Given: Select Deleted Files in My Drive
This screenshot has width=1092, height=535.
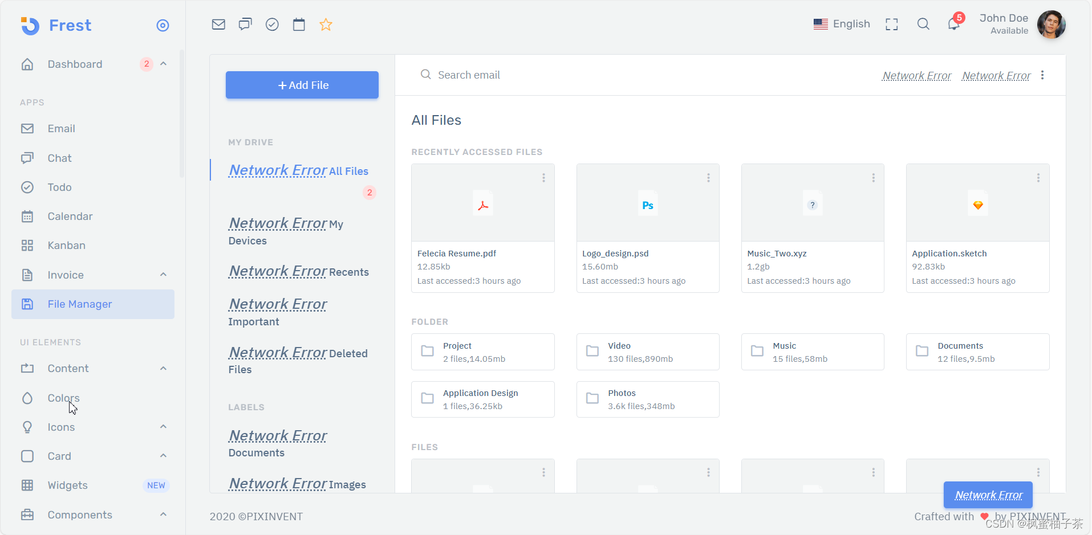Looking at the screenshot, I should 298,361.
